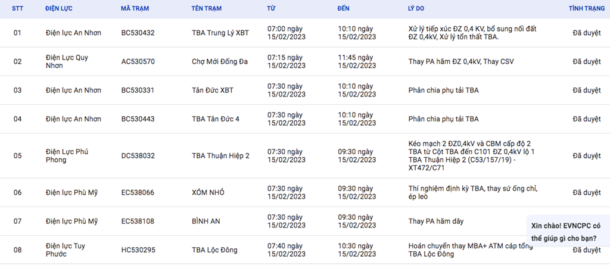The width and height of the screenshot is (610, 265).
Task: Click the MÃ TRẠM column header
Action: [x=135, y=8]
